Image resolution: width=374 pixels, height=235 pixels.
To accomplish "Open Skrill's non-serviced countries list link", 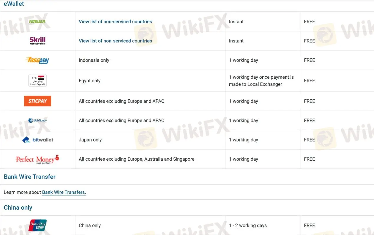I will tap(115, 41).
